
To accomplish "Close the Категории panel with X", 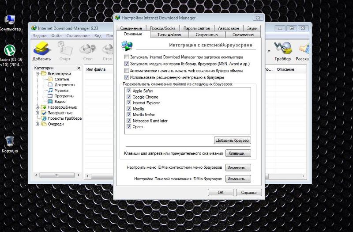I will pyautogui.click(x=79, y=68).
